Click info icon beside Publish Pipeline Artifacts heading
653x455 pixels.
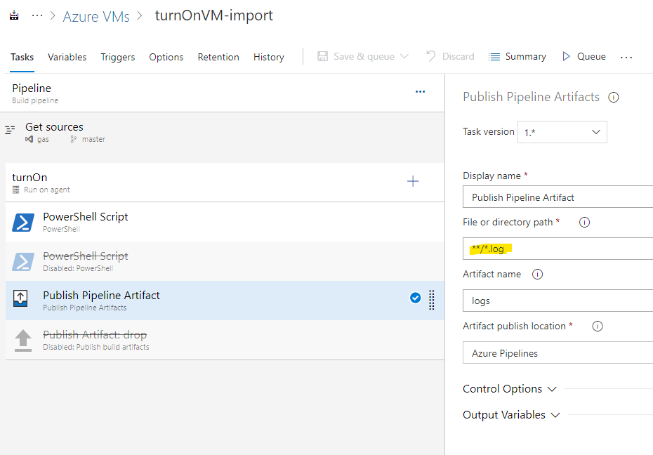(x=614, y=98)
